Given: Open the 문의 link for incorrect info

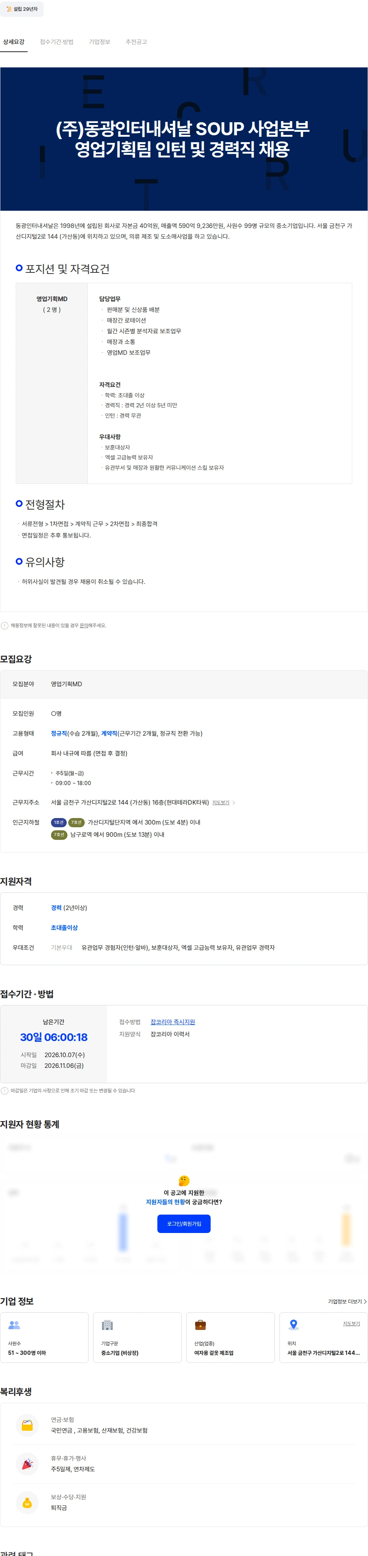Looking at the screenshot, I should pos(84,625).
